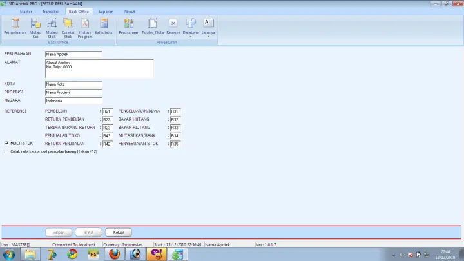Screen dimensions: 464x261
Task: Click MUTASI KAS/BANK field R34
Action: 175,136
